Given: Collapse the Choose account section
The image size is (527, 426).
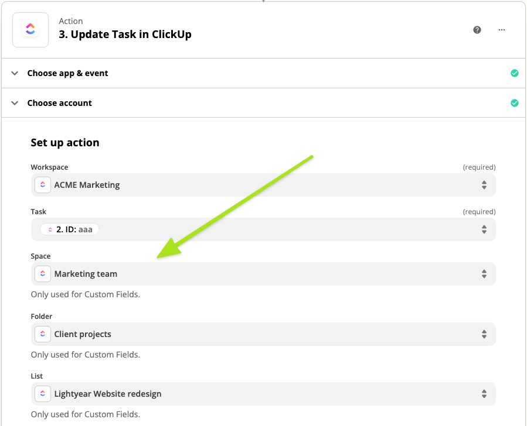Looking at the screenshot, I should point(15,103).
